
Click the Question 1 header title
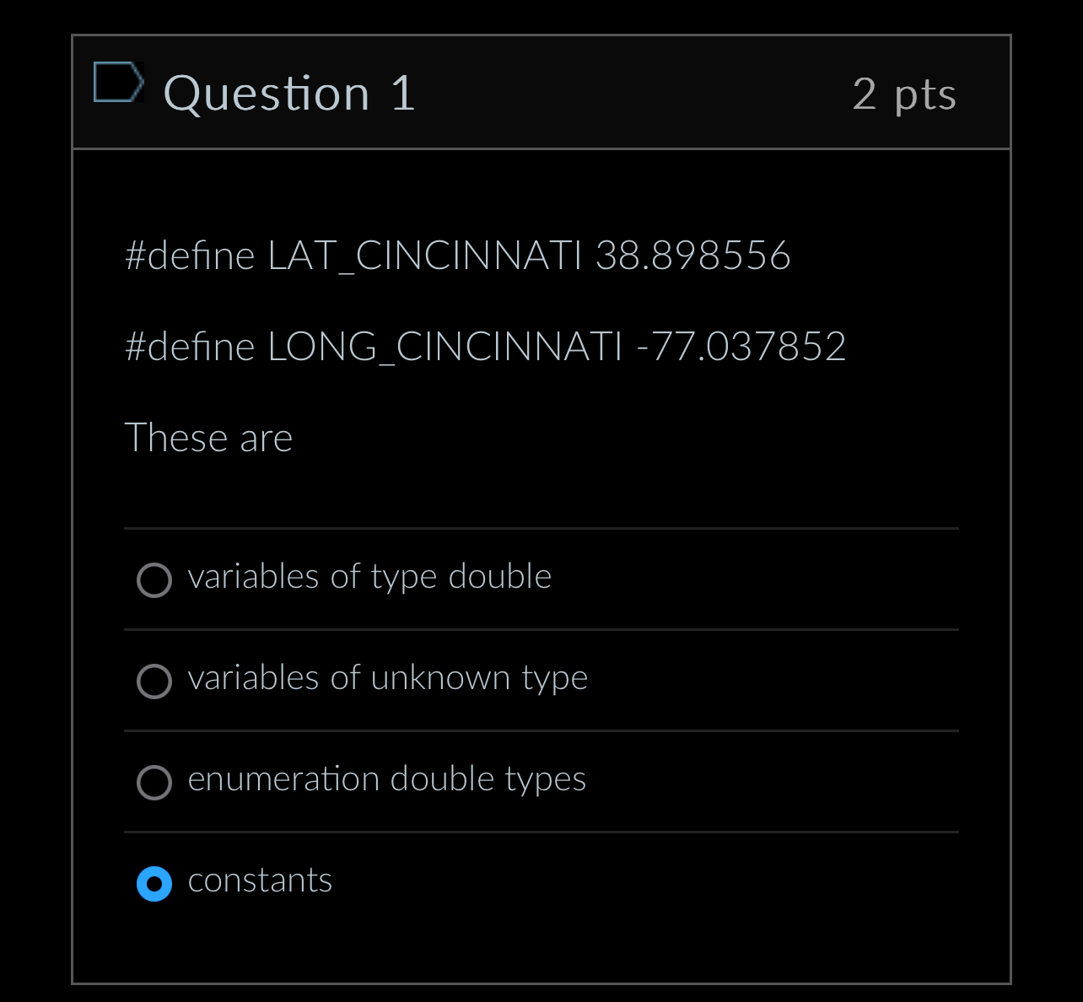[x=290, y=94]
